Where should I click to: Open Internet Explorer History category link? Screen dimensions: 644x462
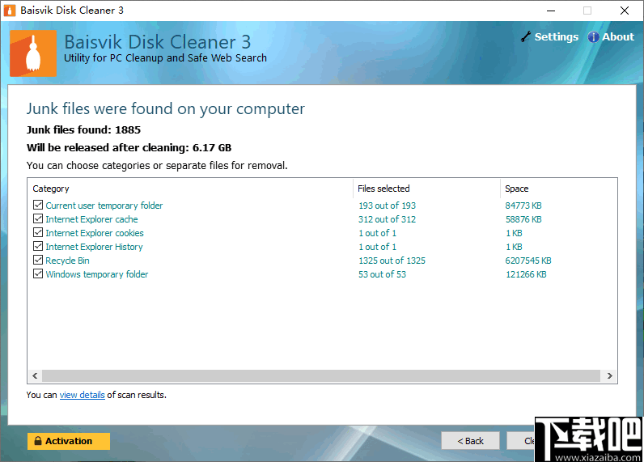tap(94, 247)
